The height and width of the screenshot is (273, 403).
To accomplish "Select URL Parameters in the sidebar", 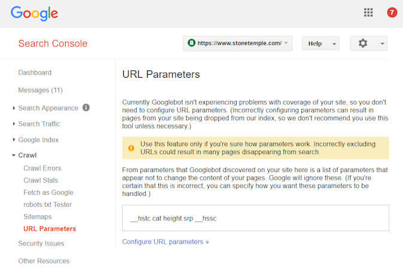I will [50, 229].
